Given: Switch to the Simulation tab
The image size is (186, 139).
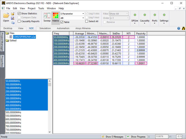Looking at the screenshot, I should tap(45, 28).
